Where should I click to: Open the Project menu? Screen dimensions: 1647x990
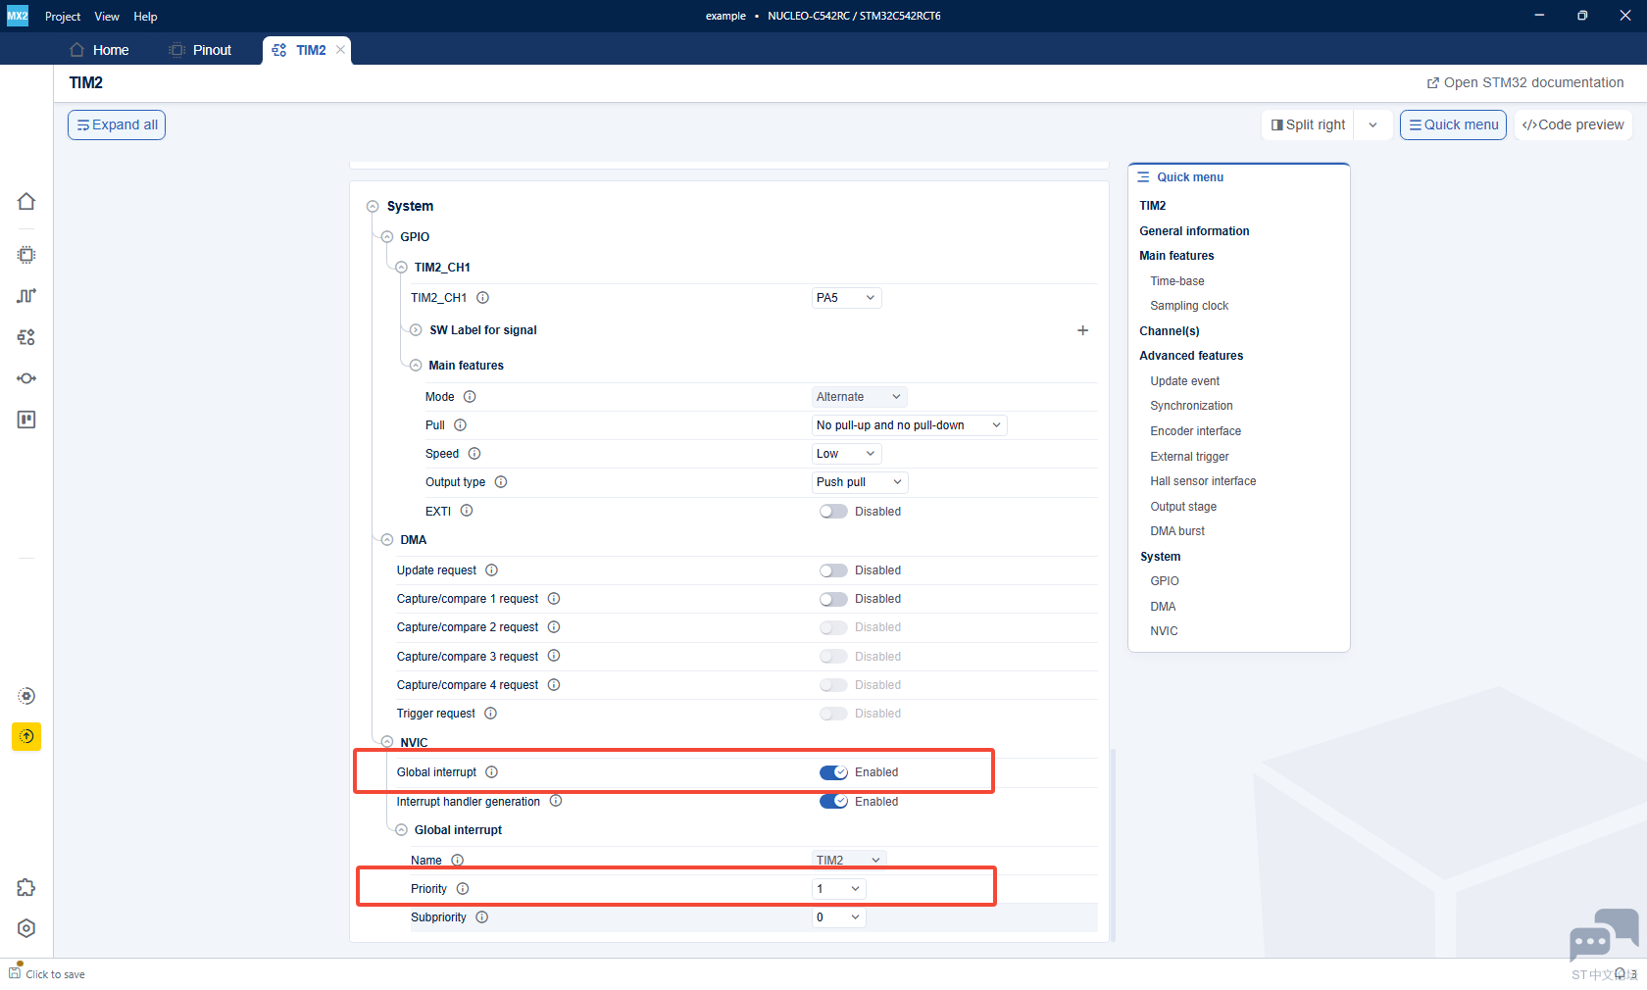tap(63, 17)
